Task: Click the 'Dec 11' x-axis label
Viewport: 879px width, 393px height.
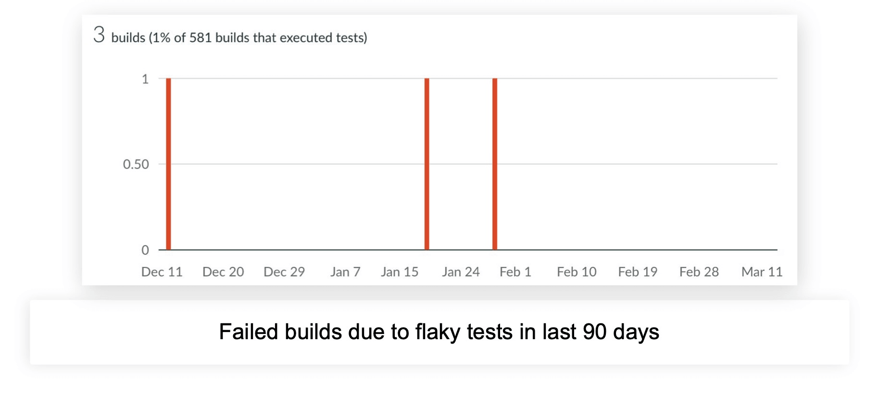Action: click(162, 272)
